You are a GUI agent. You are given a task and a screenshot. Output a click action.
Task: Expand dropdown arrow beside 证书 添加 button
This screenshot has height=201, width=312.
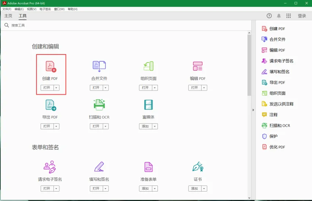pos(204,189)
